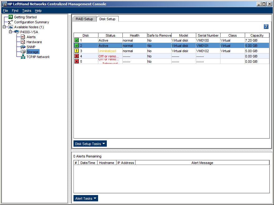Open the Disk Setup Tasks dropdown
Image resolution: width=274 pixels, height=205 pixels.
[x=90, y=144]
